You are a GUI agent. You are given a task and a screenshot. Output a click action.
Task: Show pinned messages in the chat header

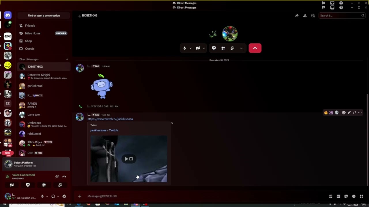pyautogui.click(x=297, y=16)
